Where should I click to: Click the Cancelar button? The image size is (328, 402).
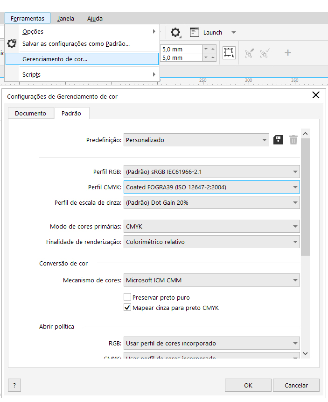(x=296, y=385)
